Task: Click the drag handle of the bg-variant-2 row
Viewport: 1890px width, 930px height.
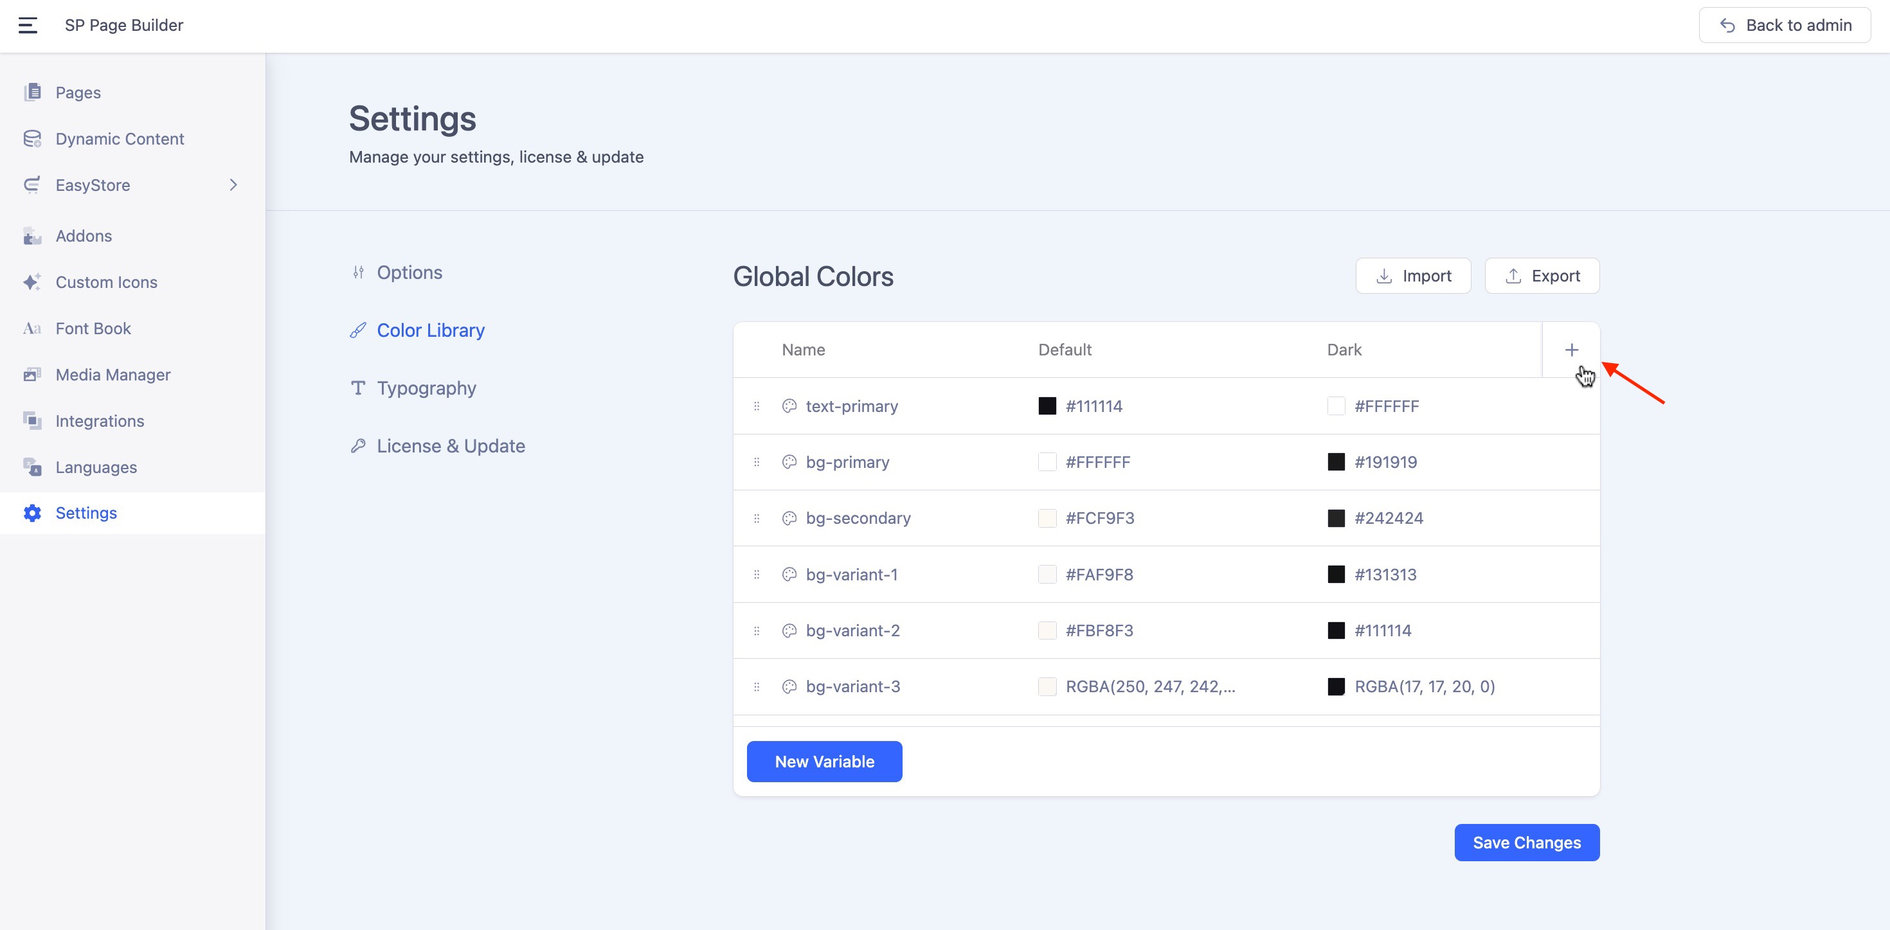Action: click(757, 630)
